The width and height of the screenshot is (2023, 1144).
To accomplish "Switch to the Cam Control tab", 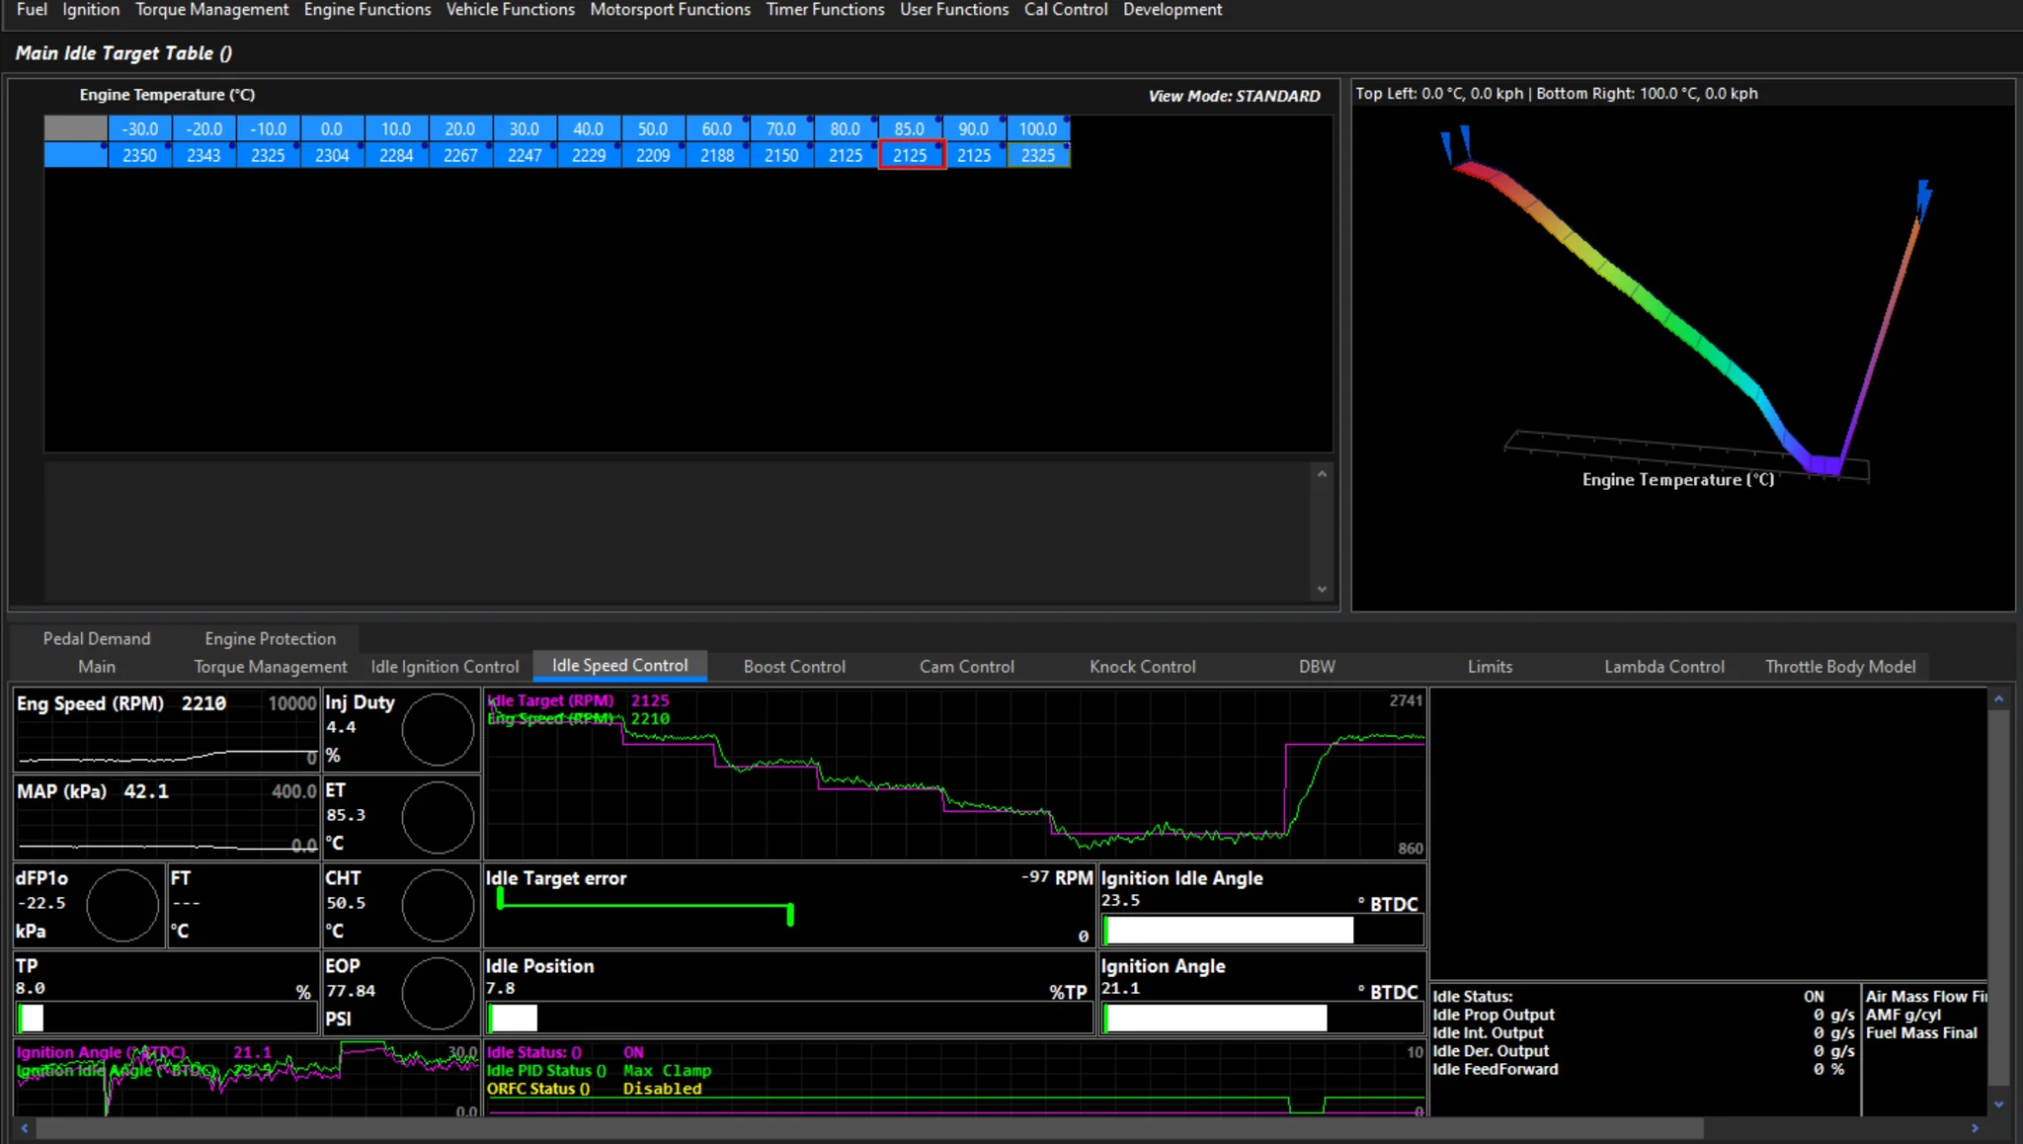I will tap(967, 667).
